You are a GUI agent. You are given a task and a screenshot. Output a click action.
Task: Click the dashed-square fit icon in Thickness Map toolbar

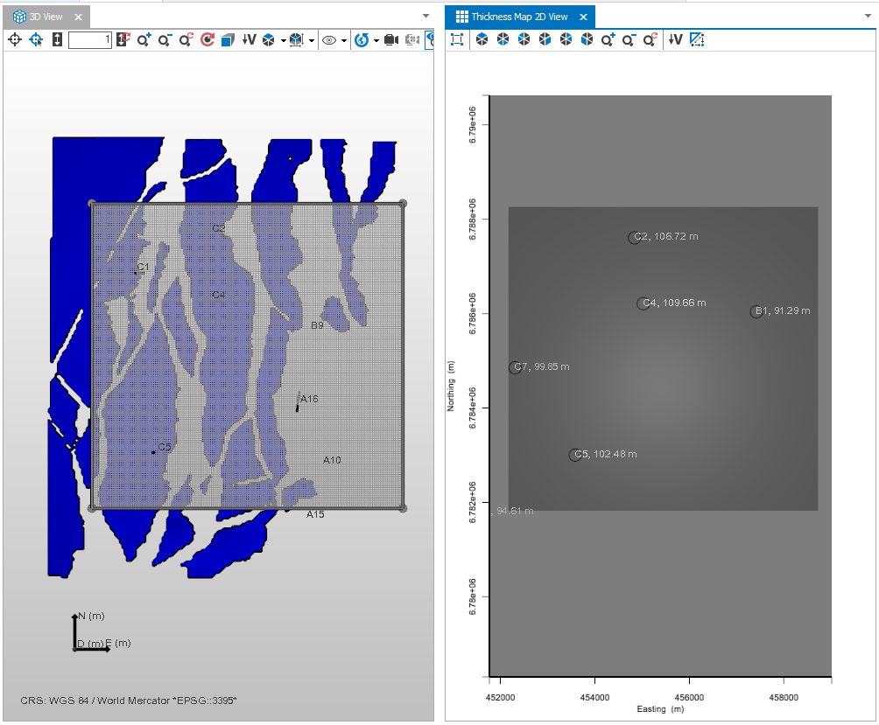coord(457,39)
